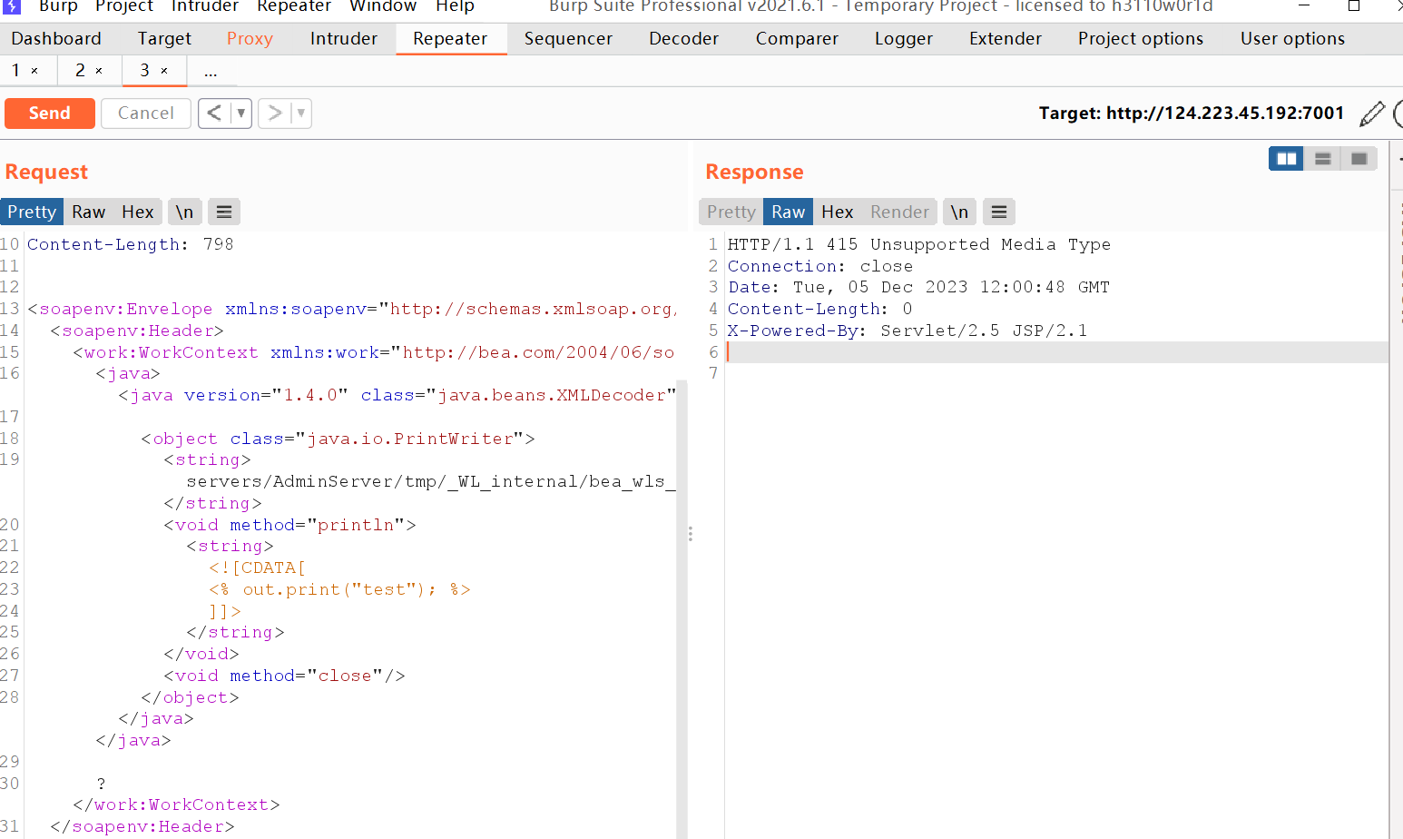Image resolution: width=1403 pixels, height=839 pixels.
Task: Open the Burp menu
Action: pos(58,5)
